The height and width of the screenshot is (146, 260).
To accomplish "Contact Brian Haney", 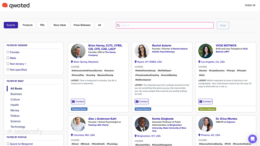I will click(78, 101).
